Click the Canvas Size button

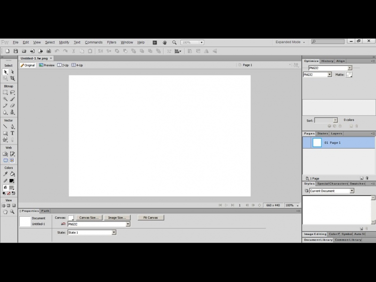point(89,218)
